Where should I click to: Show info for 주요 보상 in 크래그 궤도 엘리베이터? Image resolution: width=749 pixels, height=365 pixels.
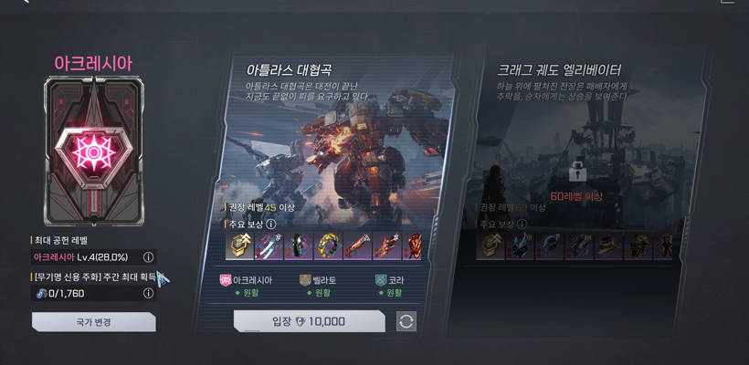coord(522,224)
